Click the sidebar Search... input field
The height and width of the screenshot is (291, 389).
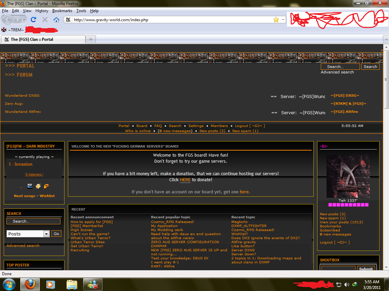[33, 221]
